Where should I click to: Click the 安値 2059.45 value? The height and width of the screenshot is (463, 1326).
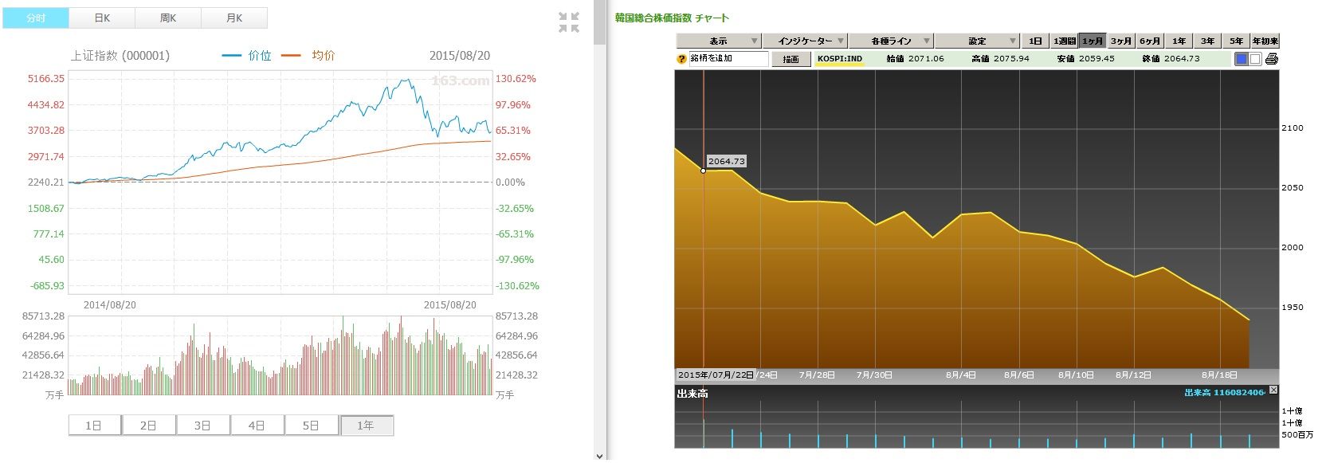coord(1085,59)
